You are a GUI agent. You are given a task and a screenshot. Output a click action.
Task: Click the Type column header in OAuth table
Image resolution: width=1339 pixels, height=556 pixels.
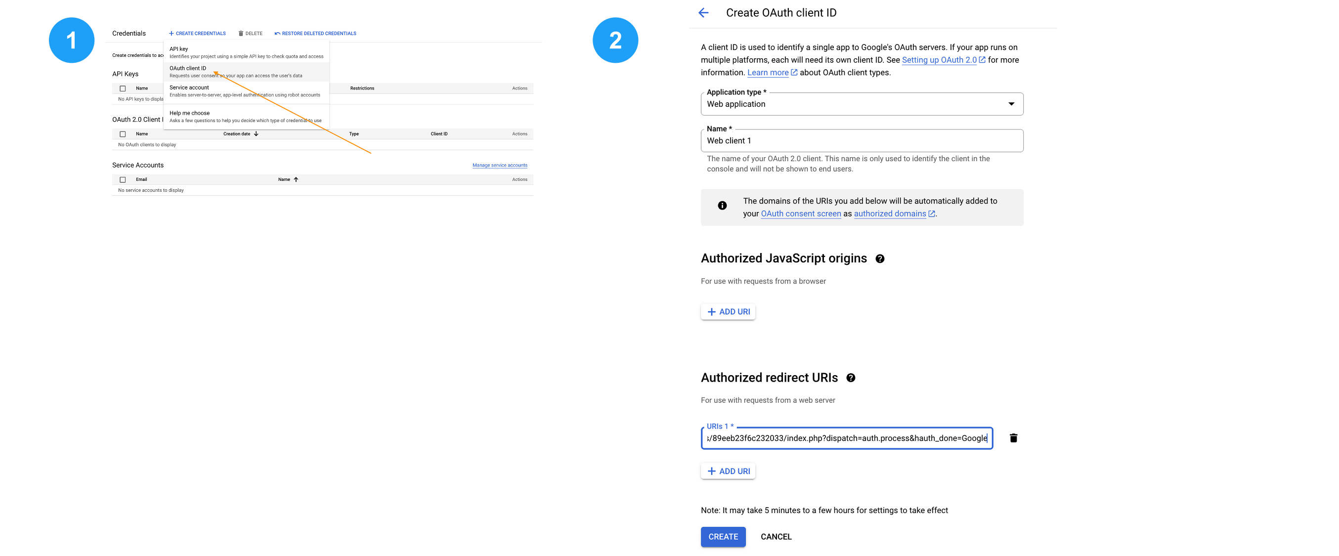[353, 134]
